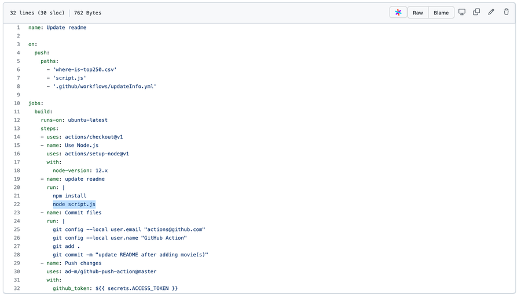Click 'name: update readme' step line

click(x=75, y=179)
